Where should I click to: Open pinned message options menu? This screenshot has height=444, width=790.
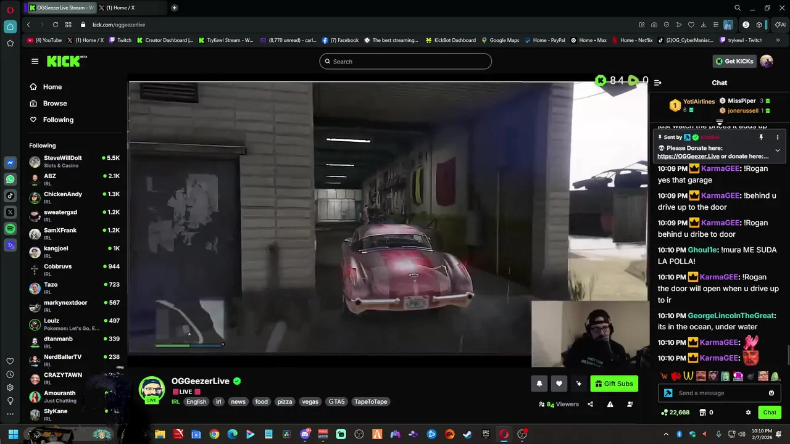777,138
